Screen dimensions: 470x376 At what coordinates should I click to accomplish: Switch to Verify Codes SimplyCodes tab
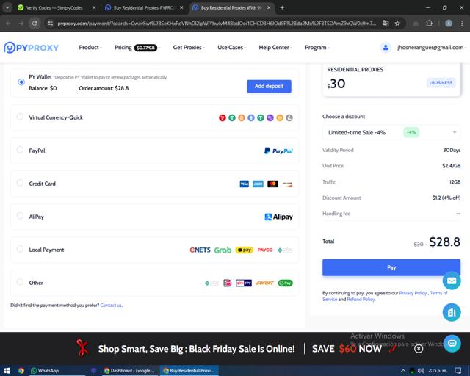coord(57,8)
